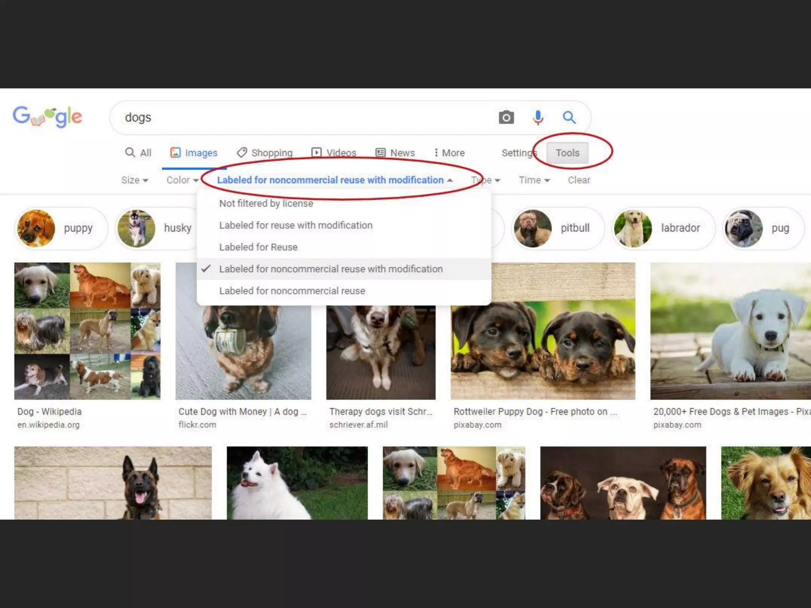811x608 pixels.
Task: Open the Color filter dropdown
Action: pos(182,180)
